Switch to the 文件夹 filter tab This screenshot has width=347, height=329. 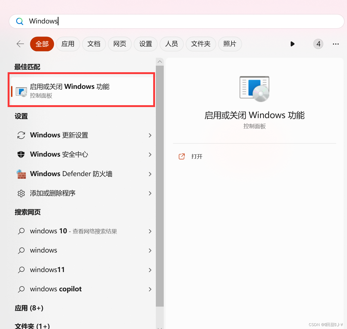[x=201, y=44]
